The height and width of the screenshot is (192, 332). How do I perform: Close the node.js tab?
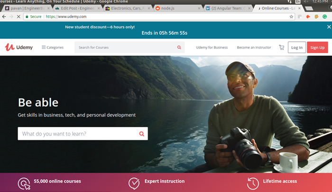click(x=199, y=8)
